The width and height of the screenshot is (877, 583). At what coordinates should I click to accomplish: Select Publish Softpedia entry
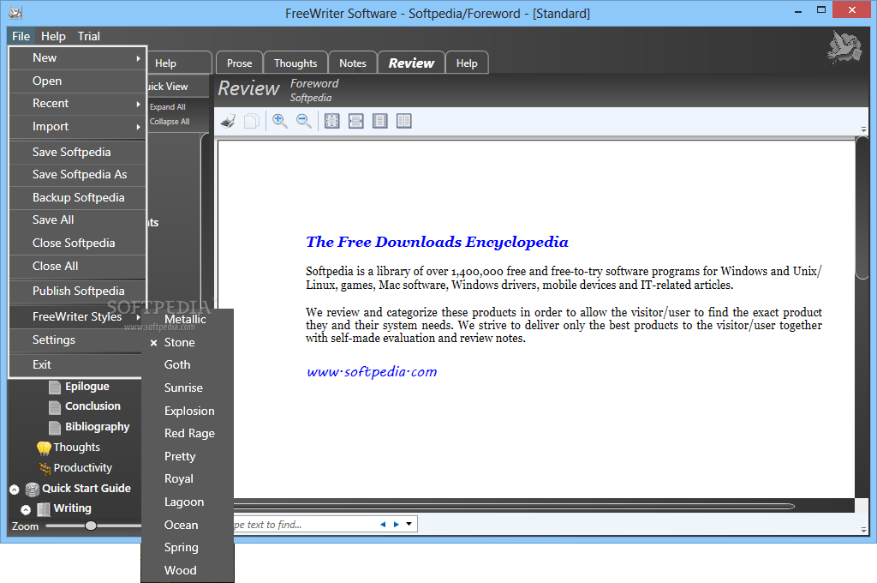78,291
